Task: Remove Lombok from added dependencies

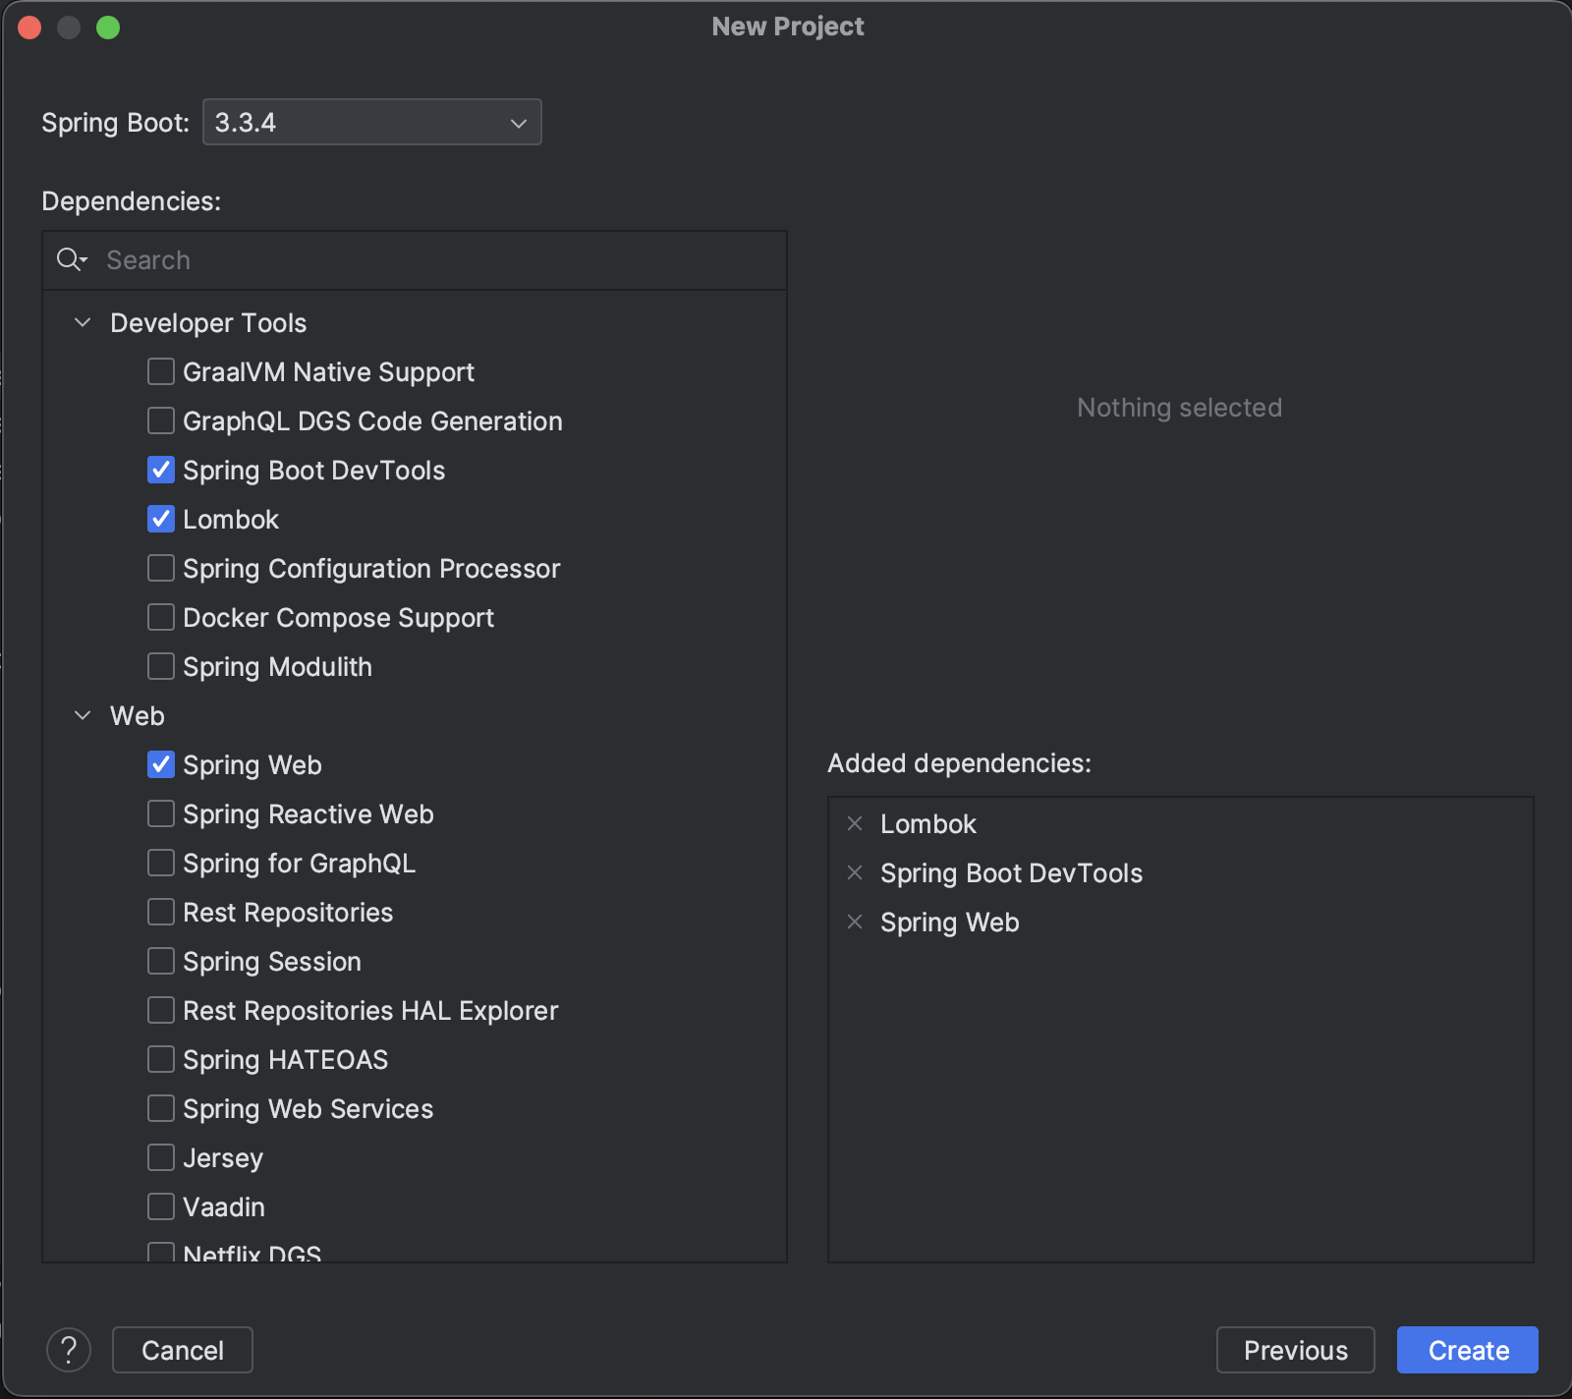Action: (855, 823)
